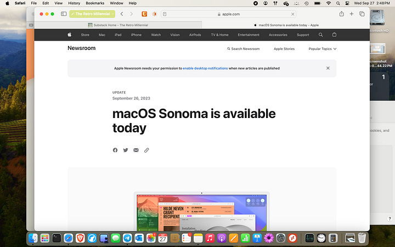Click Search Newsroom
Image resolution: width=395 pixels, height=247 pixels.
click(244, 49)
